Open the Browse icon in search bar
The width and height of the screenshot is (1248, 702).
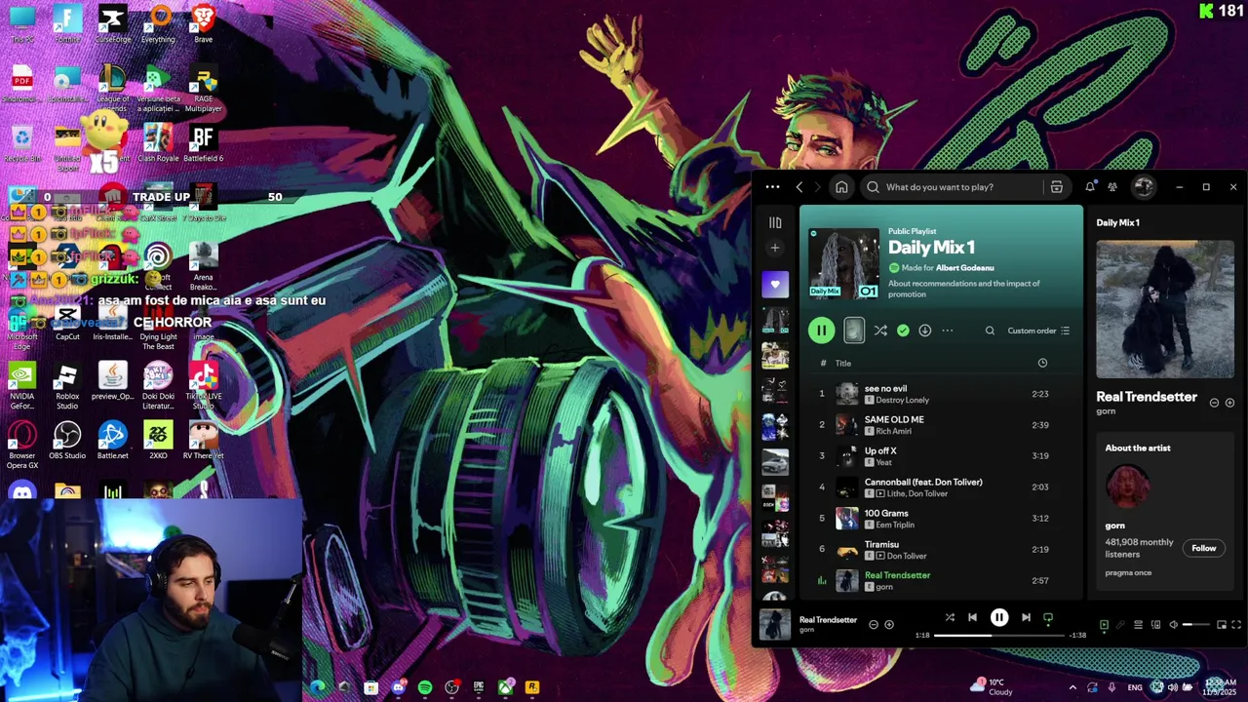[1056, 187]
